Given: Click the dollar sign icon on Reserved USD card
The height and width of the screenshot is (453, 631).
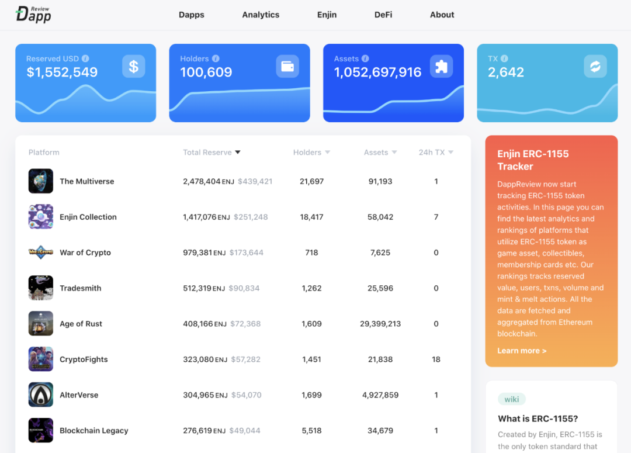Looking at the screenshot, I should pos(133,67).
